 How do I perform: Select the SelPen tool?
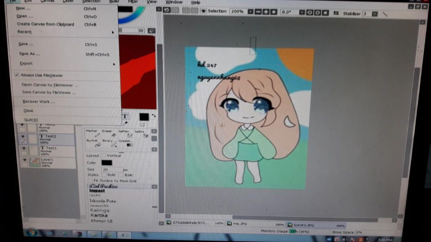coord(129,135)
